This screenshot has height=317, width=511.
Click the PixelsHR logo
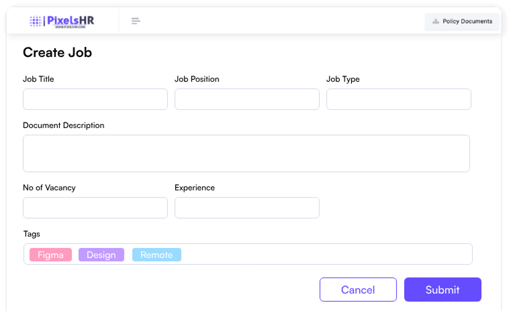click(x=62, y=21)
